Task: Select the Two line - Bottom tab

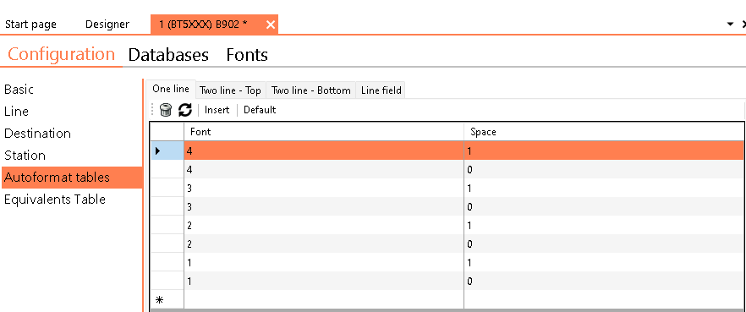Action: pos(310,90)
